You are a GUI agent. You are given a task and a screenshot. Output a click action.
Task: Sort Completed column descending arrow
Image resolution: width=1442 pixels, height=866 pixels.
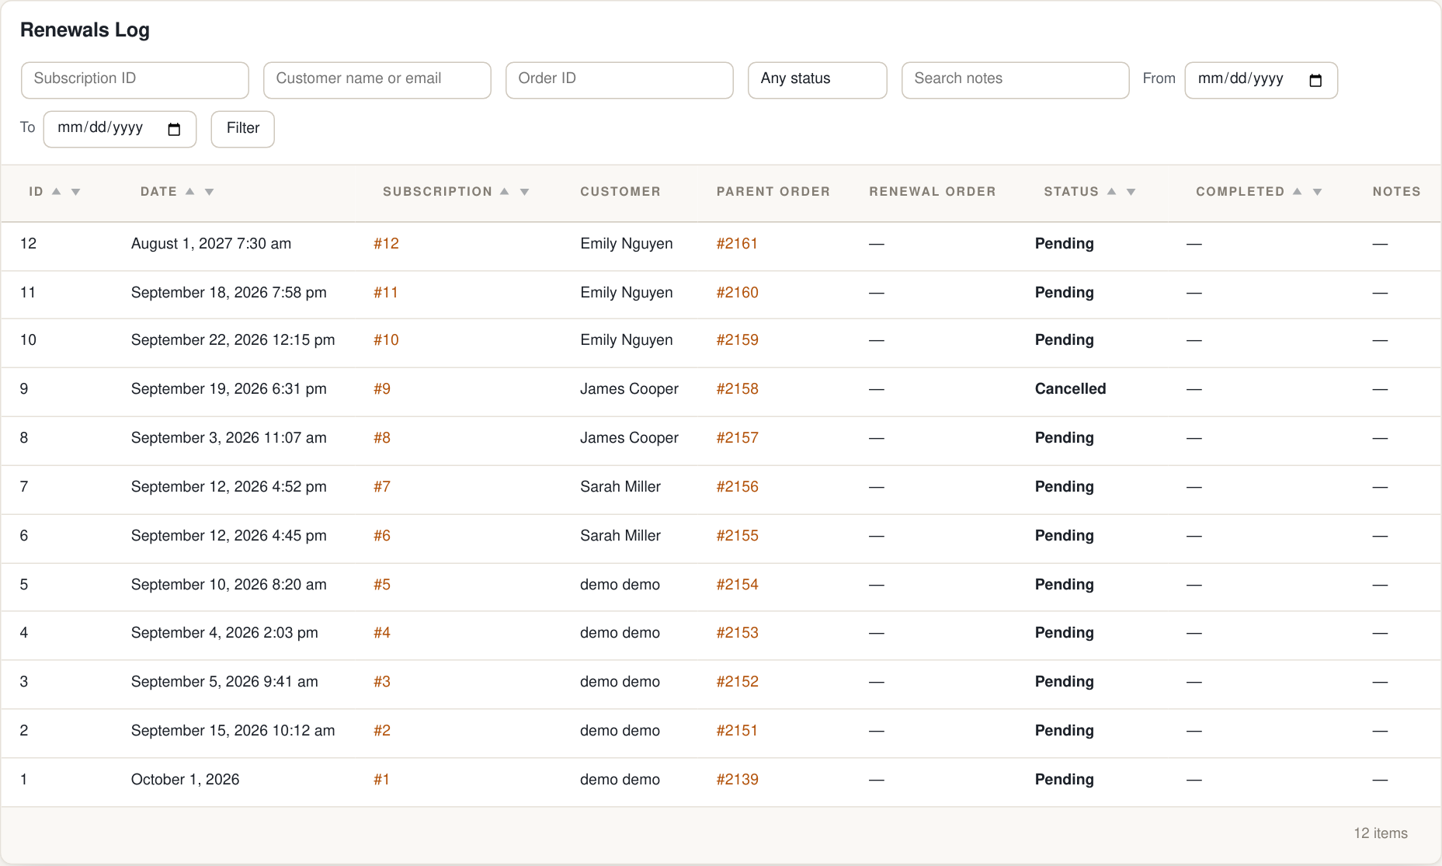1317,192
